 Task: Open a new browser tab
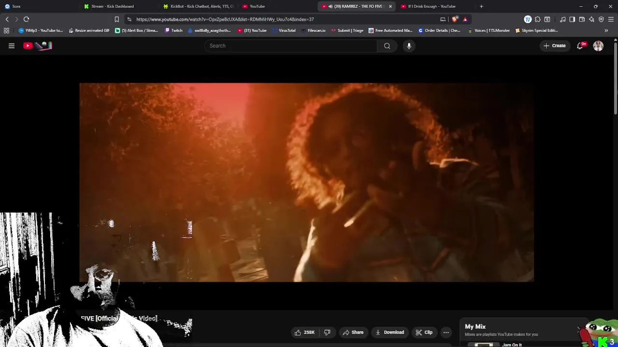[x=481, y=6]
